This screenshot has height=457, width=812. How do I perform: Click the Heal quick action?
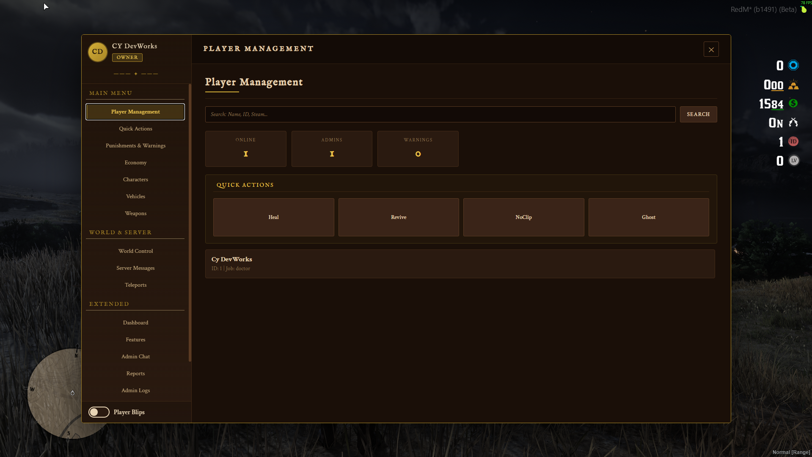coord(273,217)
